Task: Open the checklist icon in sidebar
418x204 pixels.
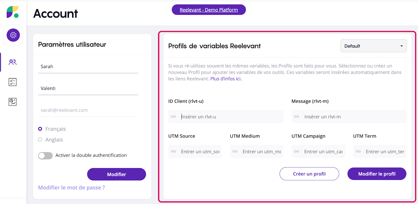Action: click(x=13, y=82)
